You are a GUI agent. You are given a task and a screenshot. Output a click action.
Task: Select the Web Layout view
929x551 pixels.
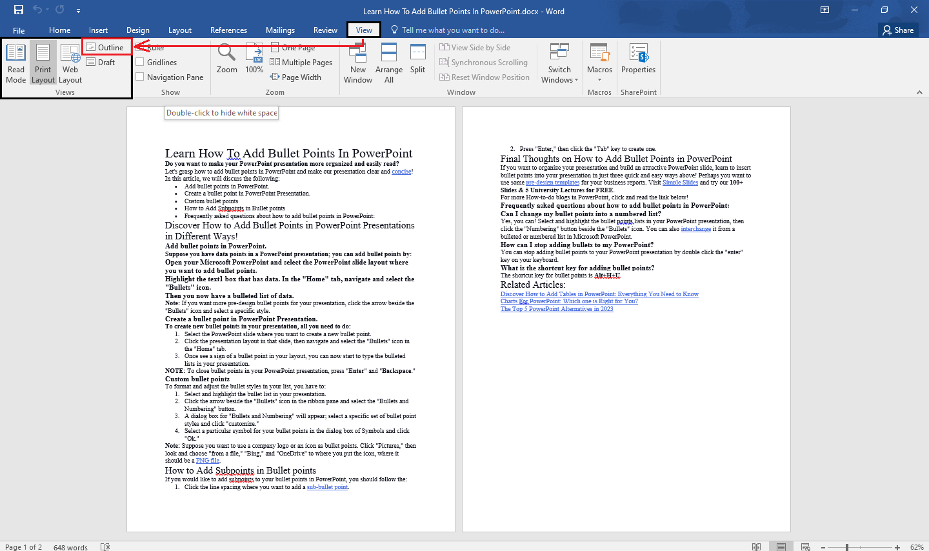pyautogui.click(x=70, y=62)
